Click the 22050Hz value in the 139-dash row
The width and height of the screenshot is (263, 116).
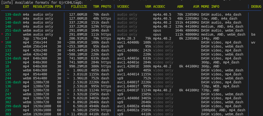coord(192,14)
